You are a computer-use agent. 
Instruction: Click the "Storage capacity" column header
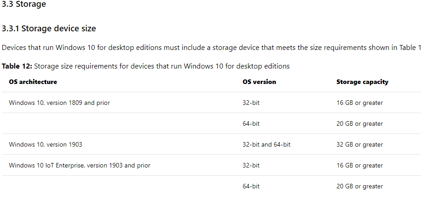coord(362,82)
